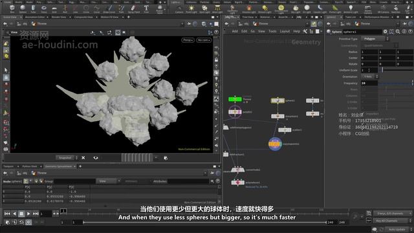This screenshot has height=233, width=414.
Task: Add an Environment Light from the shelf
Action: tap(281, 8)
